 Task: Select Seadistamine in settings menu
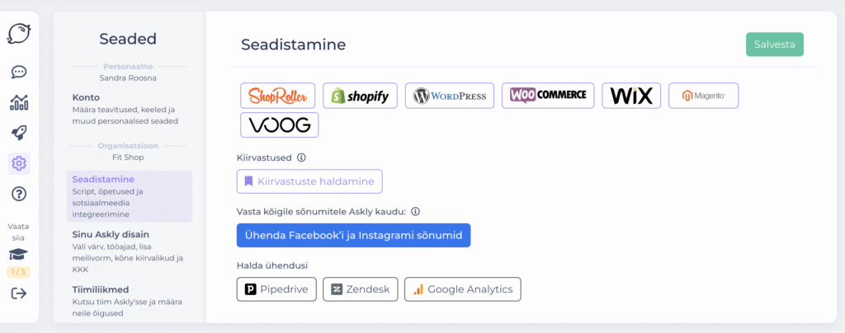click(129, 196)
